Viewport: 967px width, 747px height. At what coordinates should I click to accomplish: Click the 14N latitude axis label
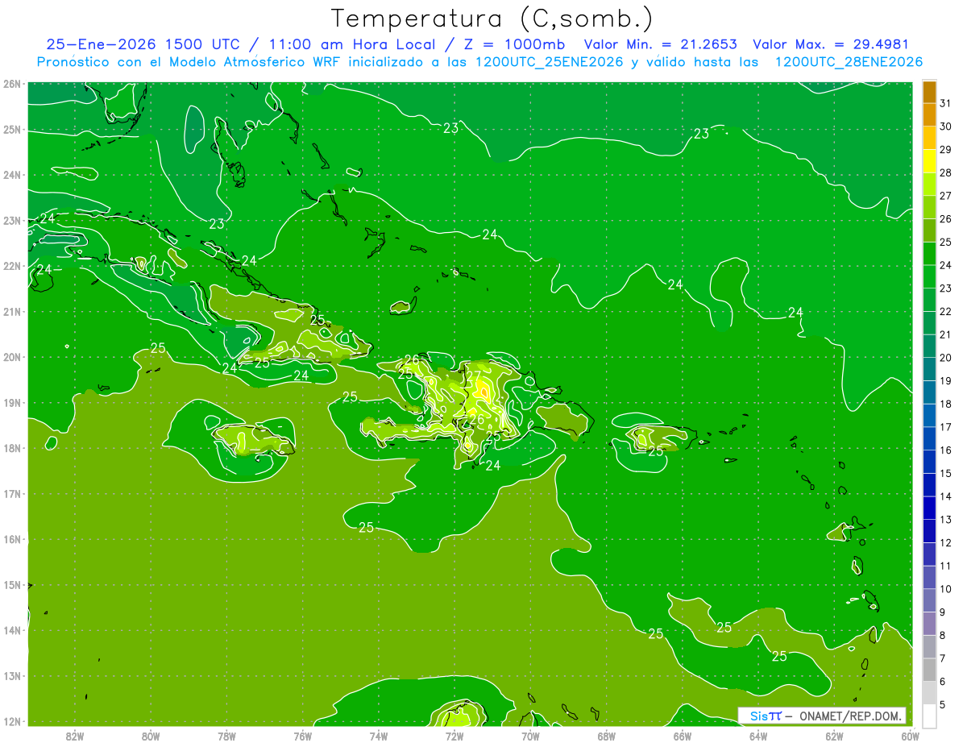pyautogui.click(x=11, y=630)
